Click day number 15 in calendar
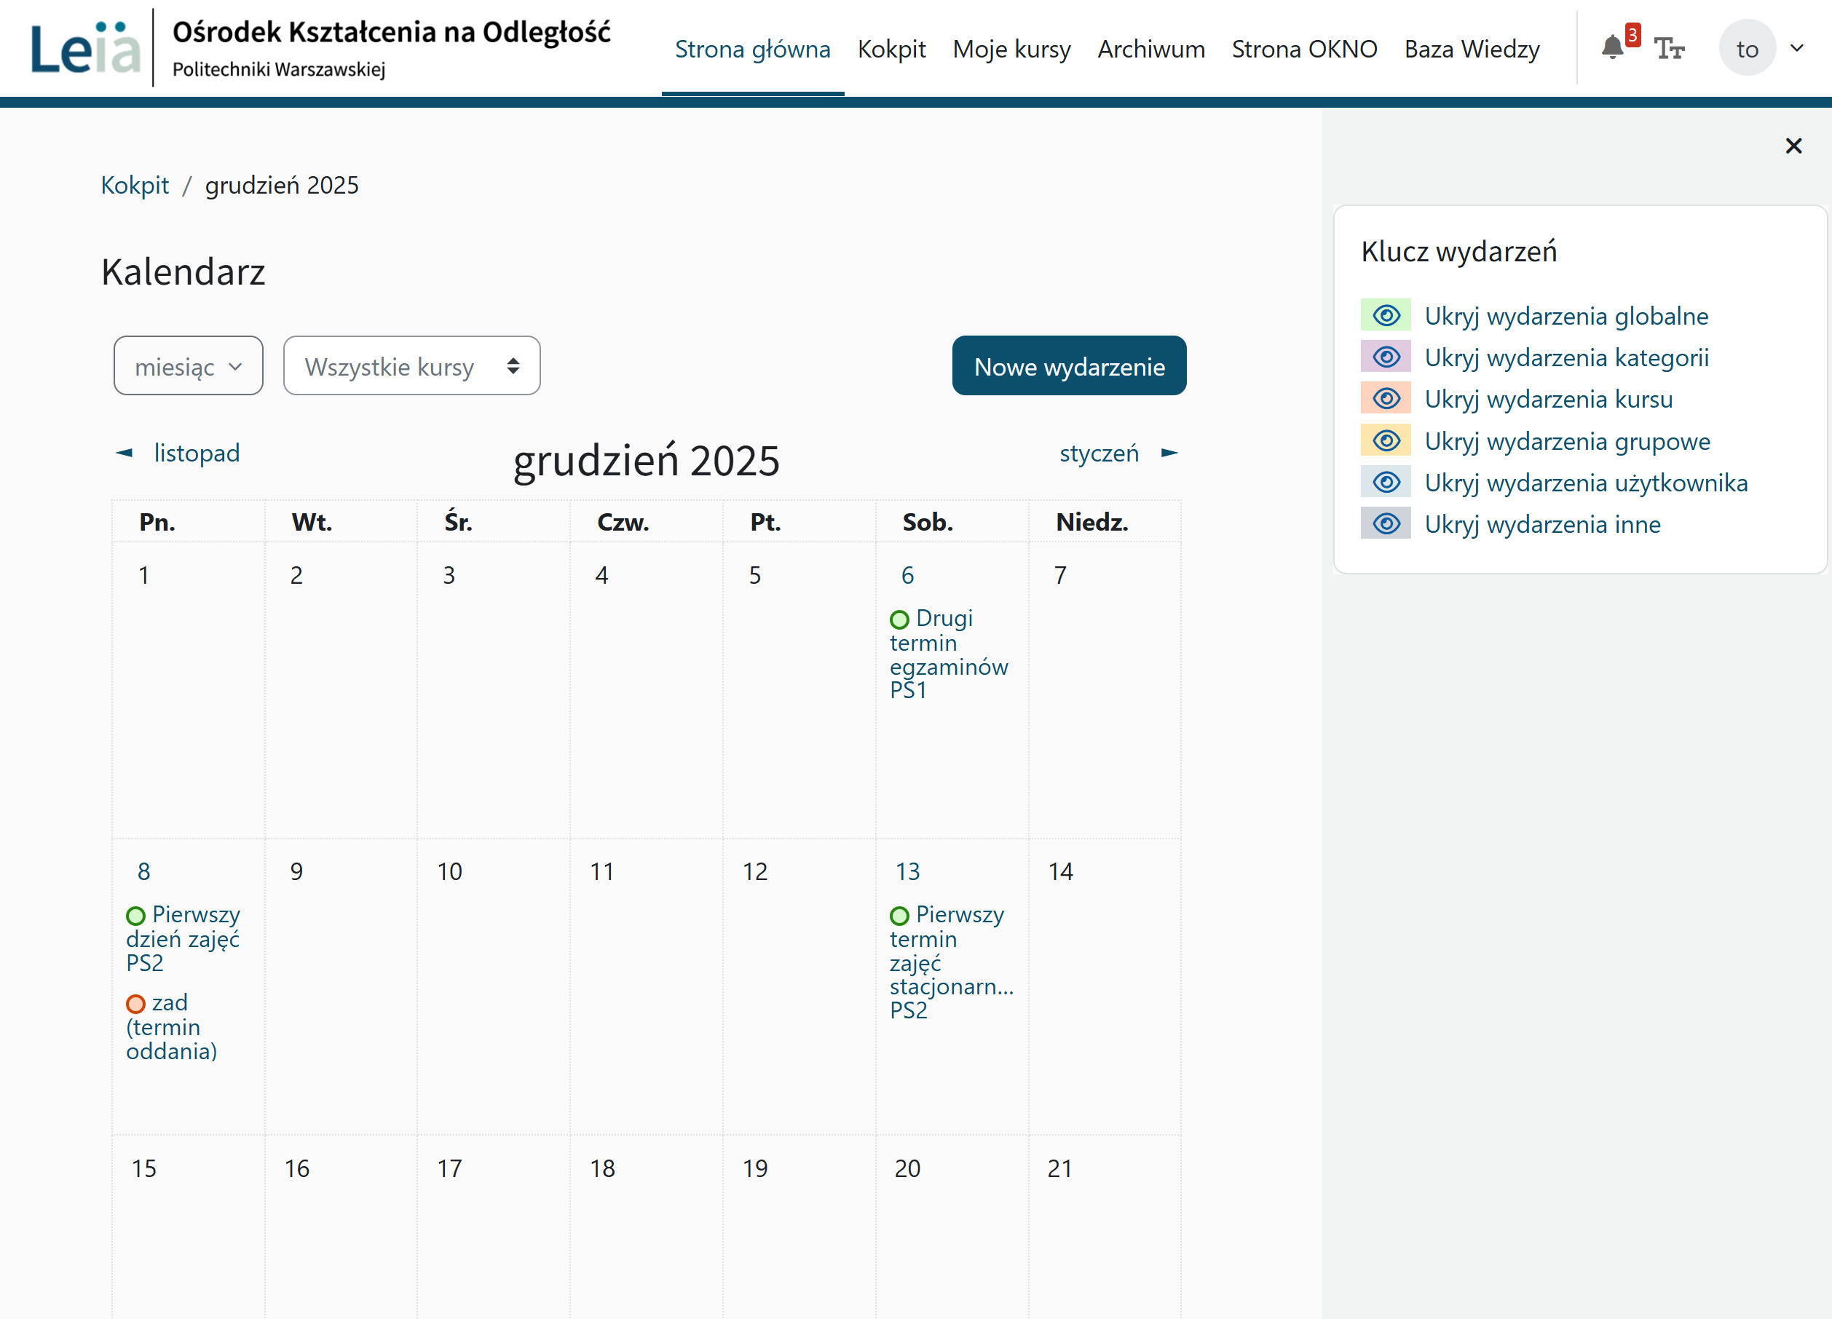Image resolution: width=1832 pixels, height=1319 pixels. tap(143, 1168)
